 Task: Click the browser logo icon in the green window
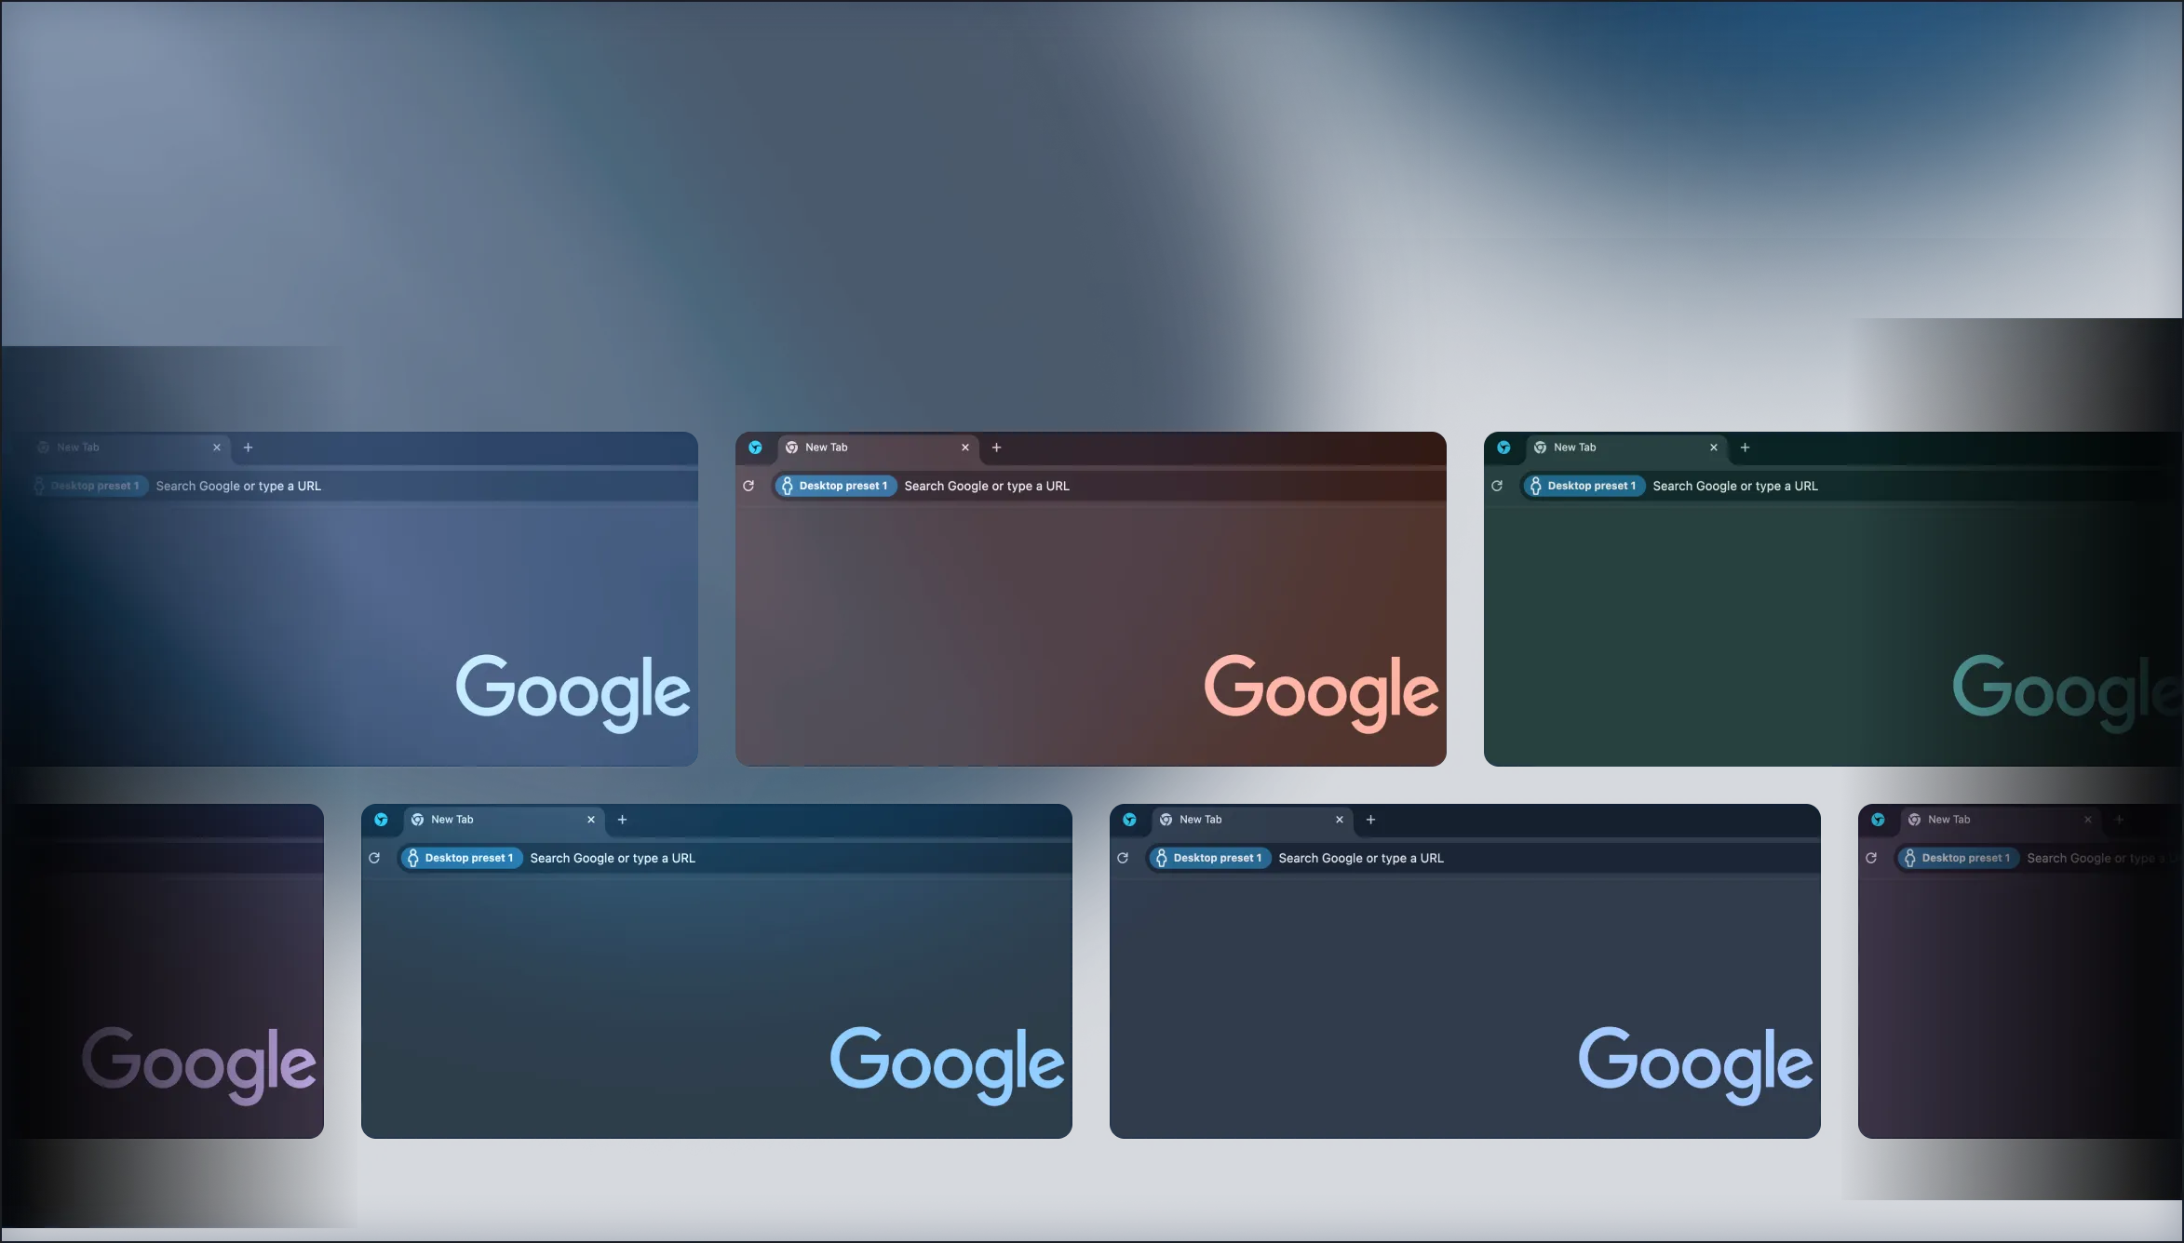(1503, 448)
